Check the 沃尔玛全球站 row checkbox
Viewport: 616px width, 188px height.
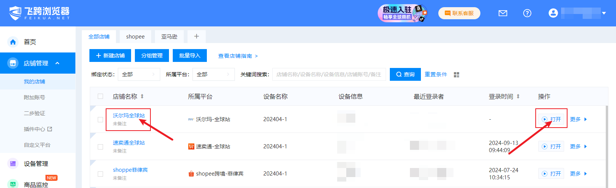[100, 119]
